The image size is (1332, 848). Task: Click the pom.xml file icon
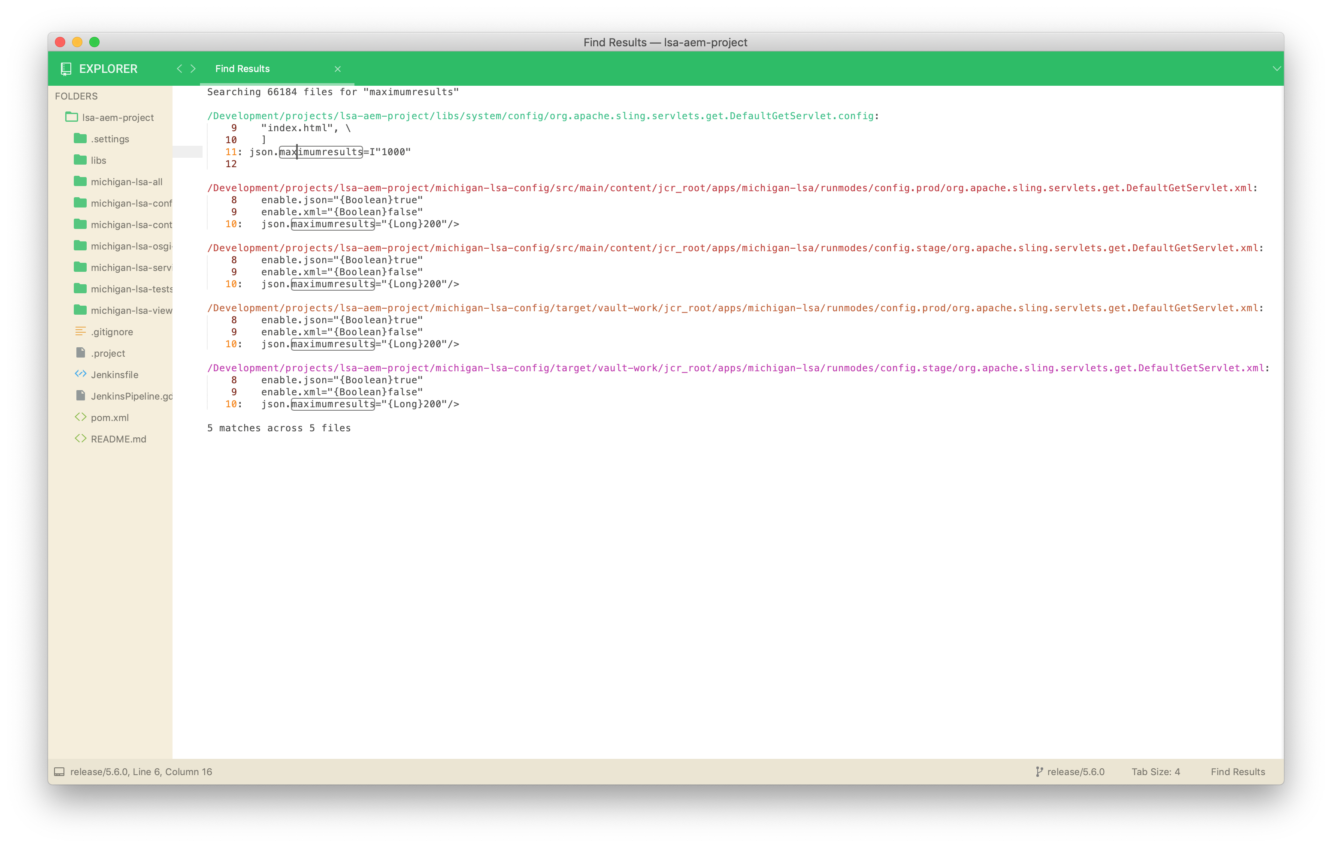tap(80, 418)
